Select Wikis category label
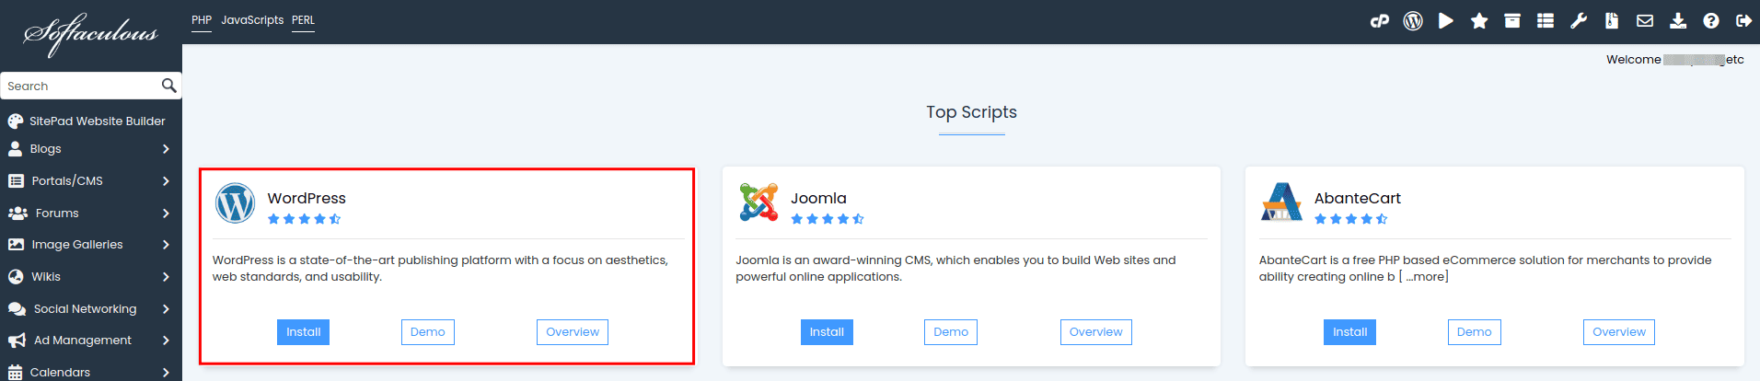Viewport: 1760px width, 381px height. [x=46, y=276]
